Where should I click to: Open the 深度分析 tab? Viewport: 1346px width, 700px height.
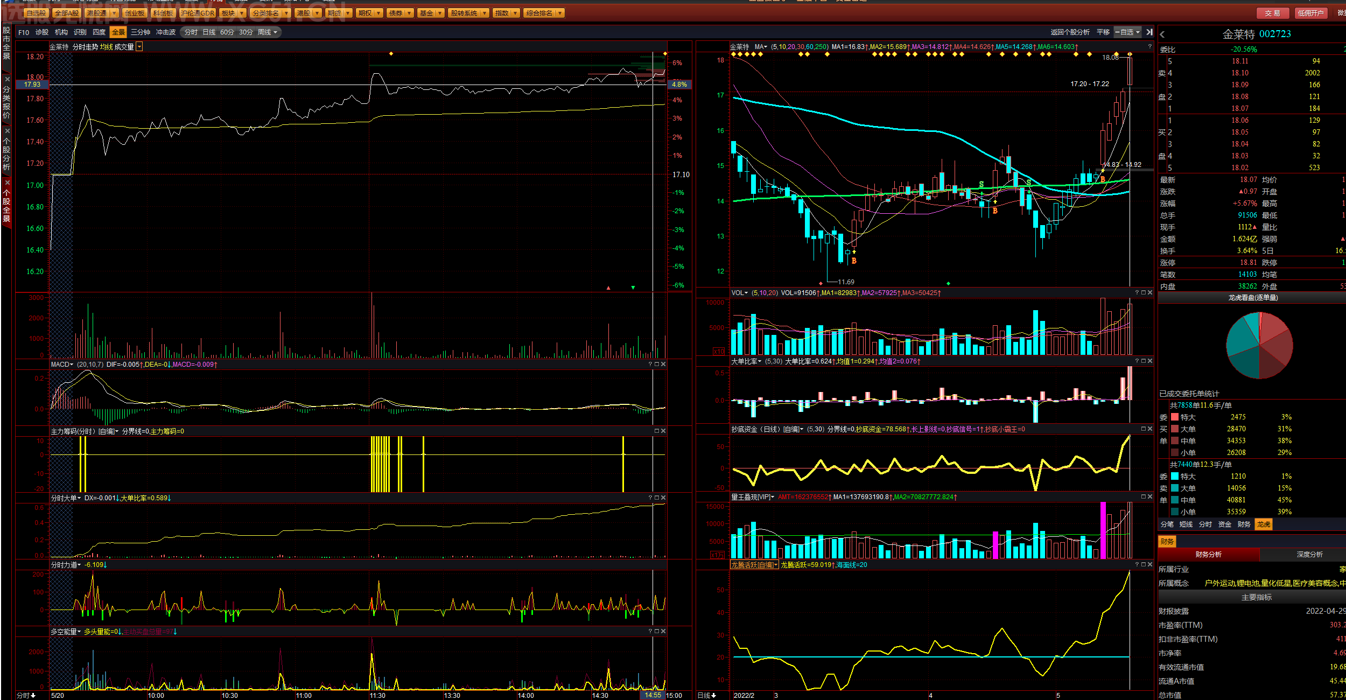click(x=1310, y=554)
